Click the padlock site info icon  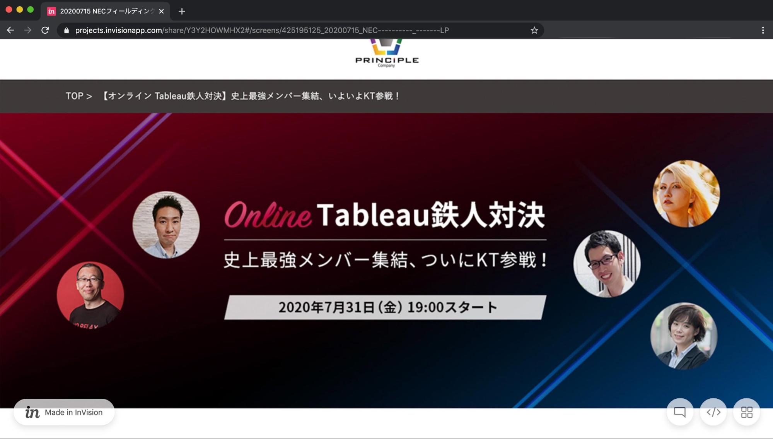67,30
